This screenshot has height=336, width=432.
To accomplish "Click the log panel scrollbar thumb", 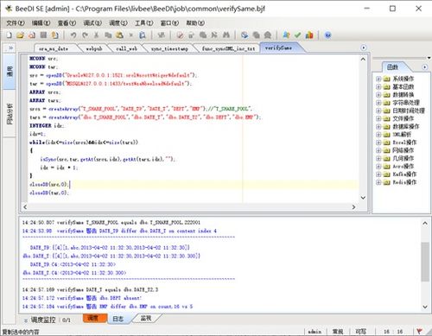I will point(425,262).
